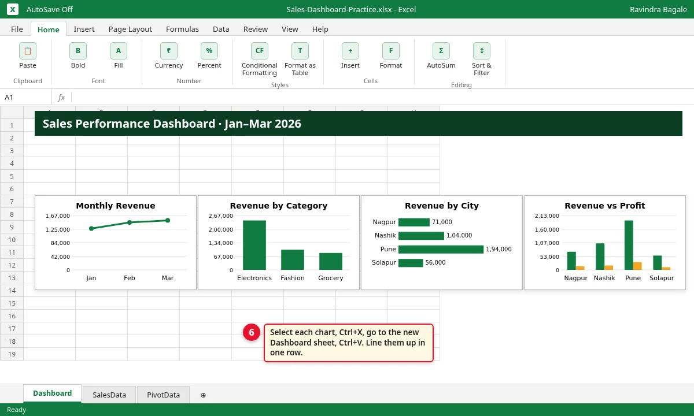Viewport: 694px width, 416px height.
Task: Click the AutoSum sigma icon
Action: [441, 51]
